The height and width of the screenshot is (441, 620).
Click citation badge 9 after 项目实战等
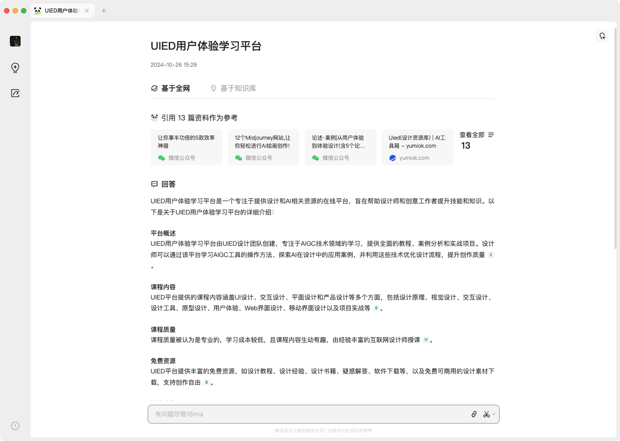tap(376, 308)
